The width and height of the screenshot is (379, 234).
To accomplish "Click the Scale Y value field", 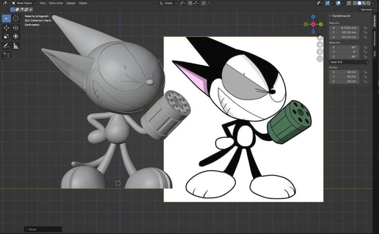I will (345, 76).
